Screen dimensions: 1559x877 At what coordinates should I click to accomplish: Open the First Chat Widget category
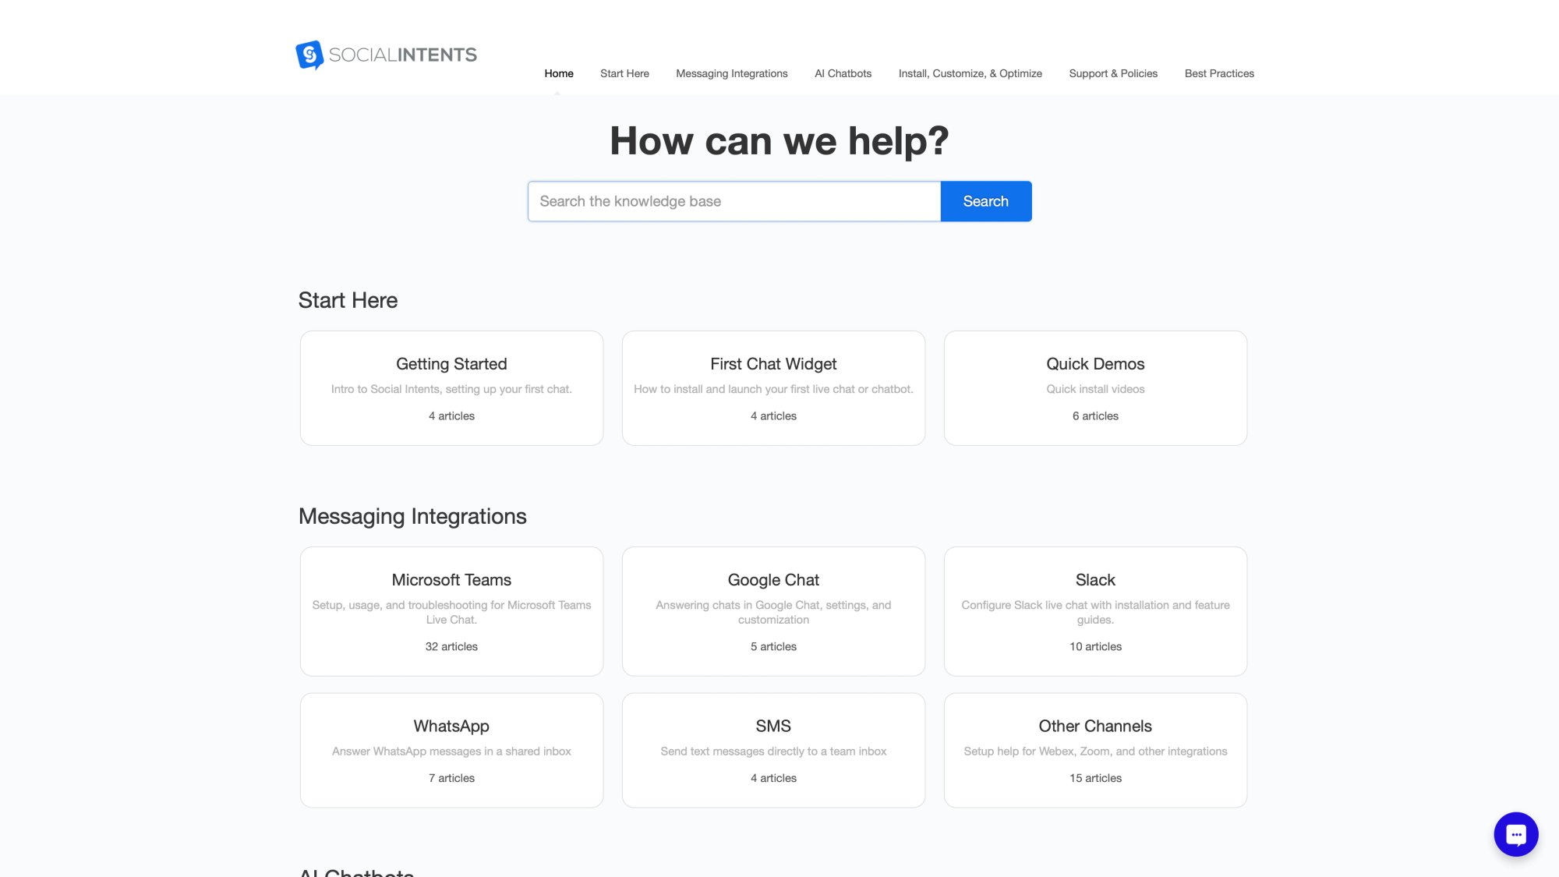772,387
